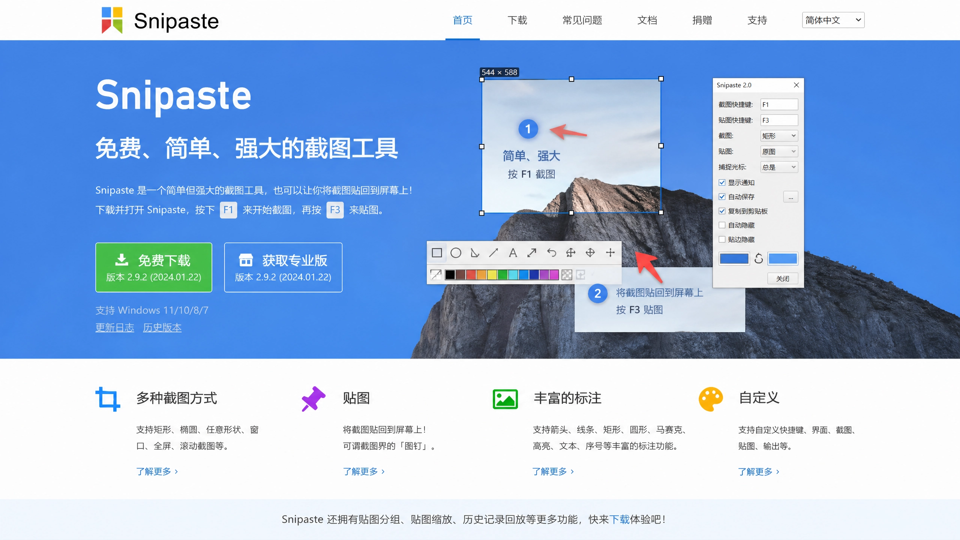This screenshot has height=540, width=960.
Task: Open the 文档 navigation item
Action: [x=647, y=20]
